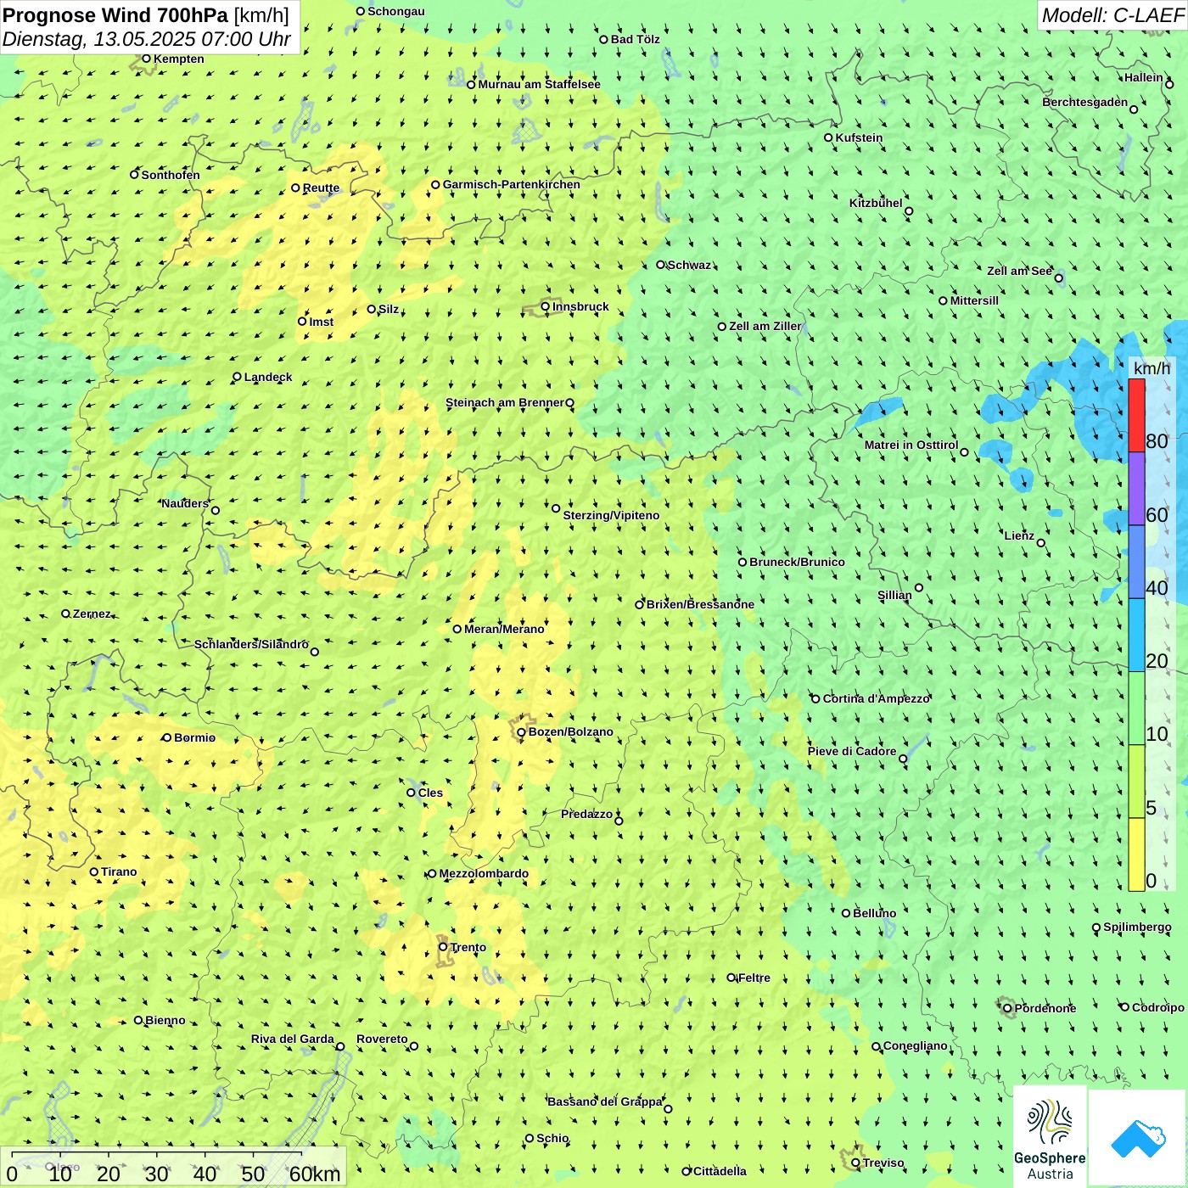Click the red 80 km/h legend color
Image resolution: width=1188 pixels, height=1188 pixels.
(x=1136, y=416)
